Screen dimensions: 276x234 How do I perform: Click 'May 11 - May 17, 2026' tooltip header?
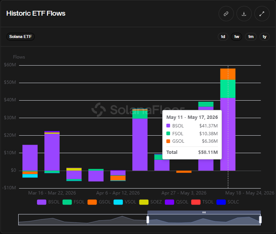pos(192,117)
